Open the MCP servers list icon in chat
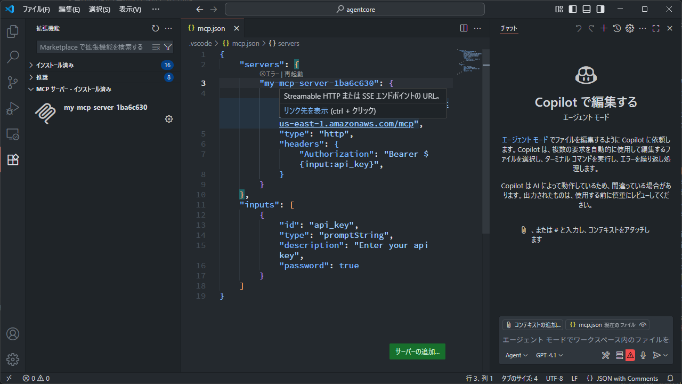 (619, 355)
